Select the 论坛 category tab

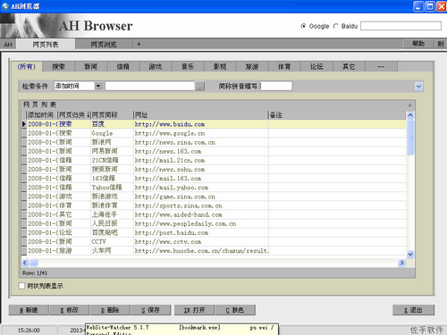[x=316, y=67]
